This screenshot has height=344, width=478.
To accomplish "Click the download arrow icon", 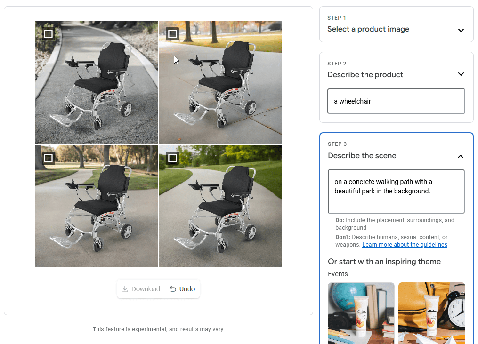I will [125, 289].
